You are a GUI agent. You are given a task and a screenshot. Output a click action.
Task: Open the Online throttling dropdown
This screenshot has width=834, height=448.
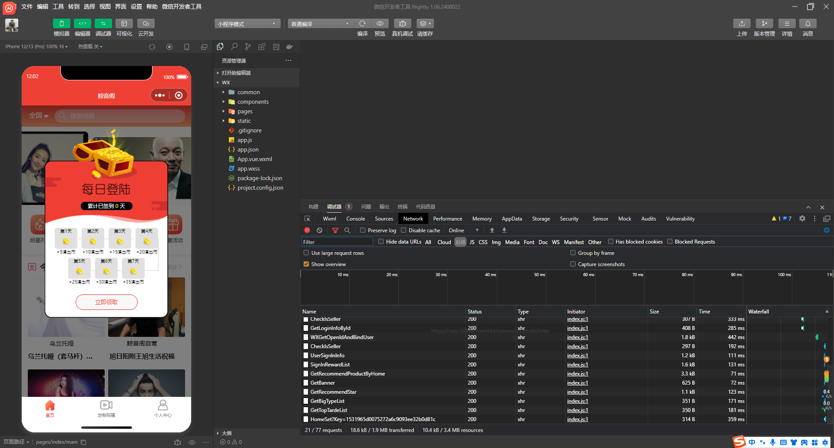(x=463, y=231)
